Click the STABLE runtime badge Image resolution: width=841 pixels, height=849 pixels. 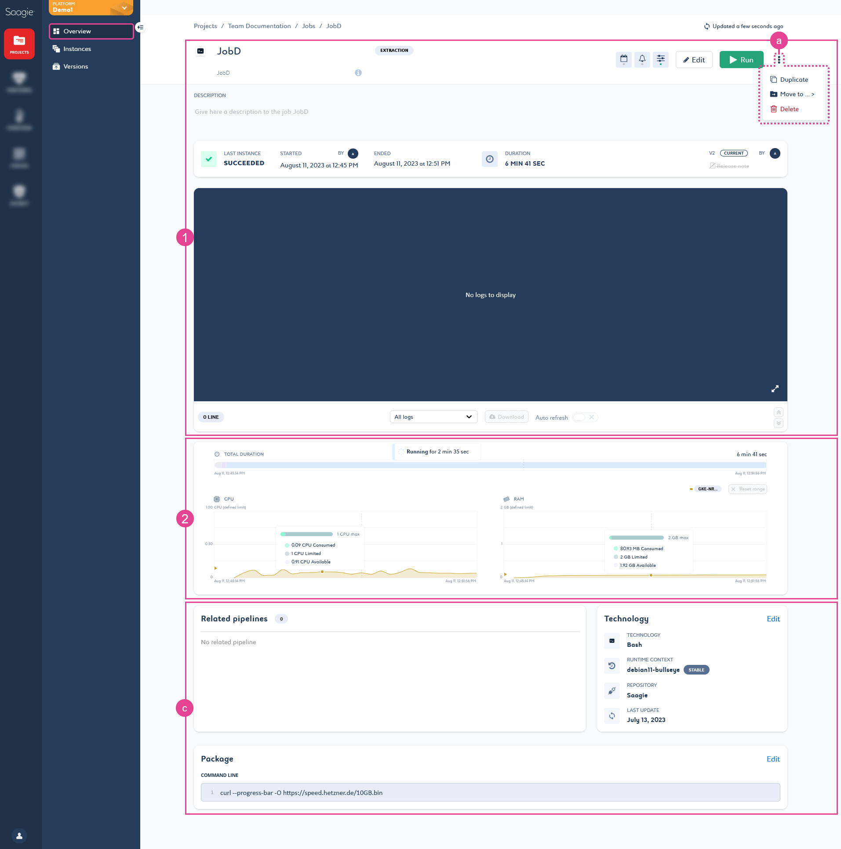696,670
